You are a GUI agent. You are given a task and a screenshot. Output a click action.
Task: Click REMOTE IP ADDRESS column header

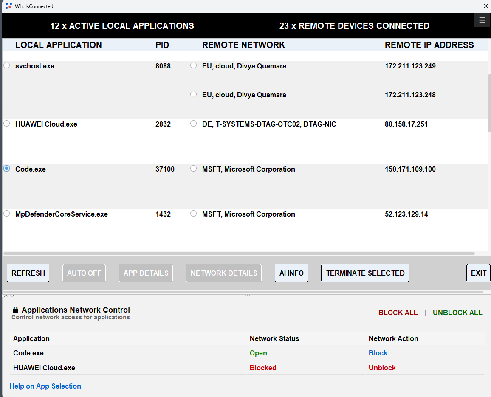point(429,45)
